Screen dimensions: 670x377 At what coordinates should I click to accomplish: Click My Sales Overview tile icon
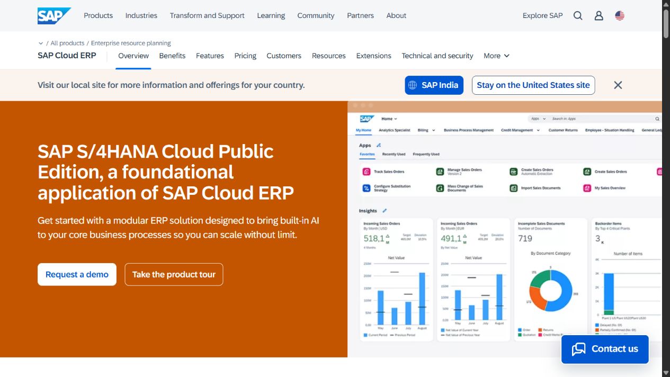587,188
